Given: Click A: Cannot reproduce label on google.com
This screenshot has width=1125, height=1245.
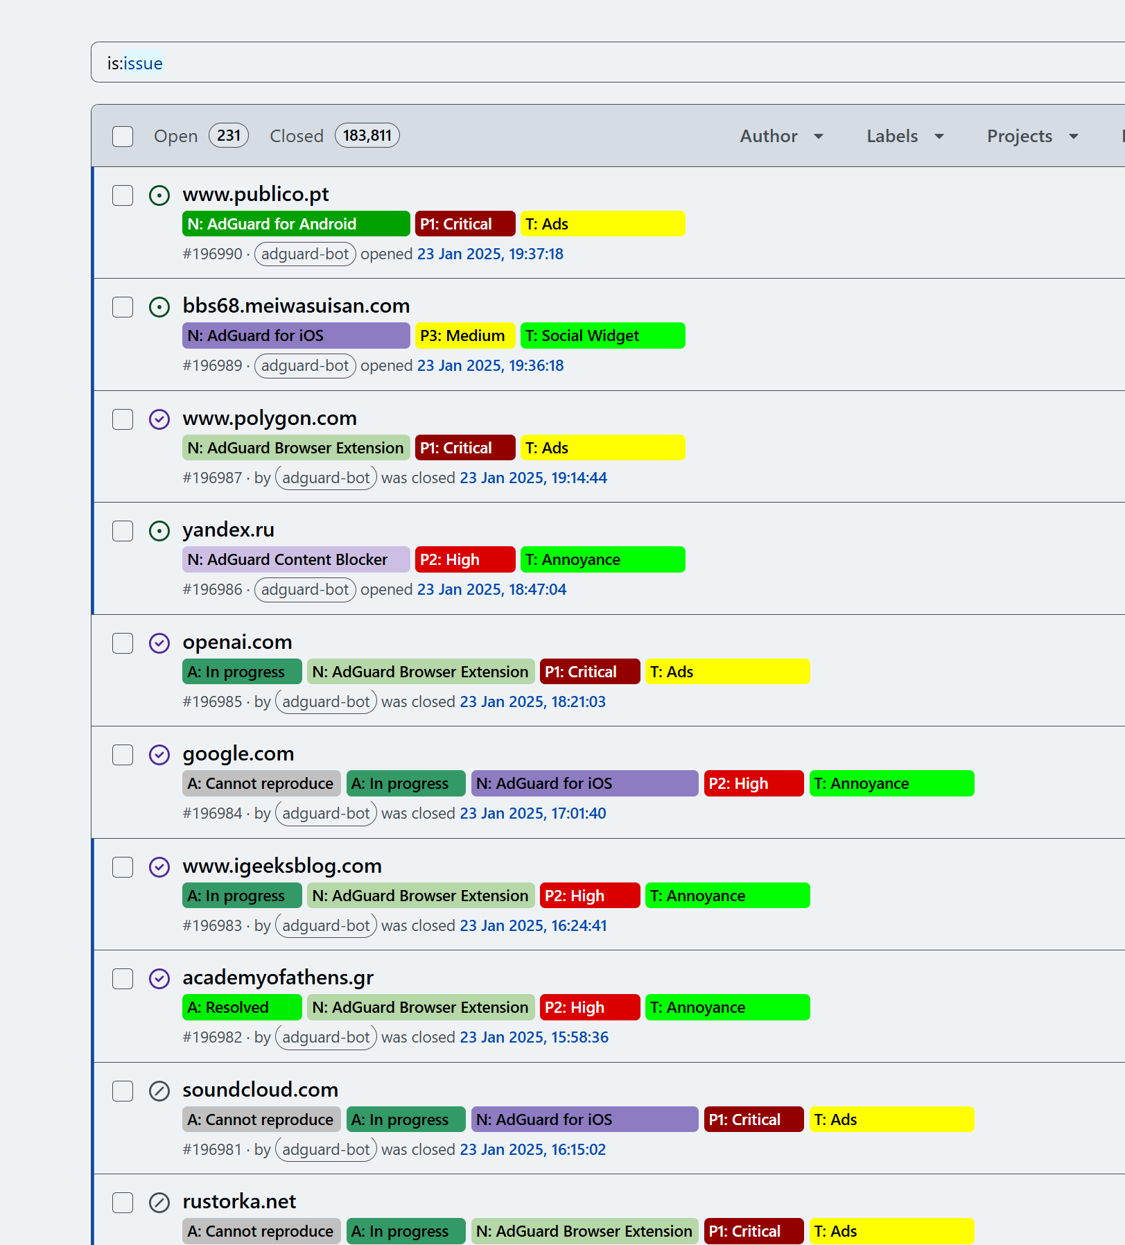Looking at the screenshot, I should pyautogui.click(x=261, y=783).
